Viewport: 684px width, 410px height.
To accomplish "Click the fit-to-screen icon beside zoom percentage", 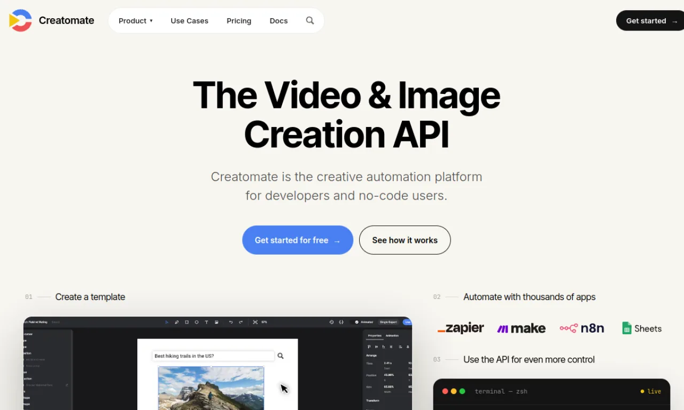I will click(255, 322).
